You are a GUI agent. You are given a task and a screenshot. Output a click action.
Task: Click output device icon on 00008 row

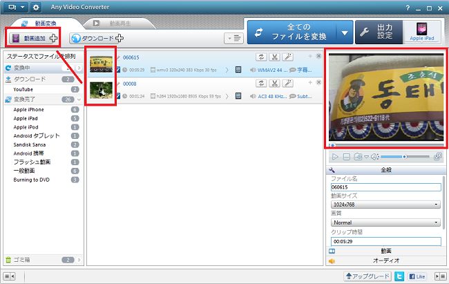pos(238,96)
